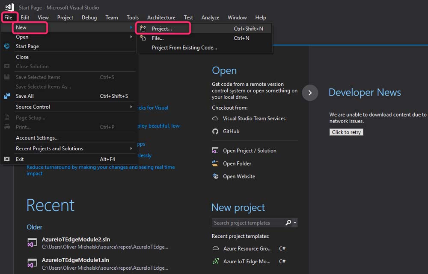This screenshot has width=428, height=274.
Task: Click the GitHub octocat icon
Action: click(215, 131)
